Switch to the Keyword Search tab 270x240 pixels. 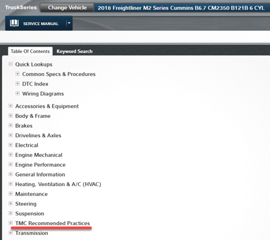(75, 51)
